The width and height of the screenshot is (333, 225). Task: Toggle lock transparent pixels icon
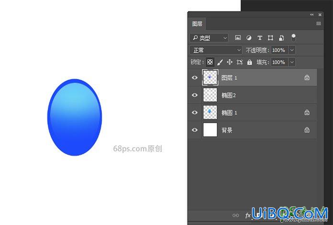tap(210, 62)
